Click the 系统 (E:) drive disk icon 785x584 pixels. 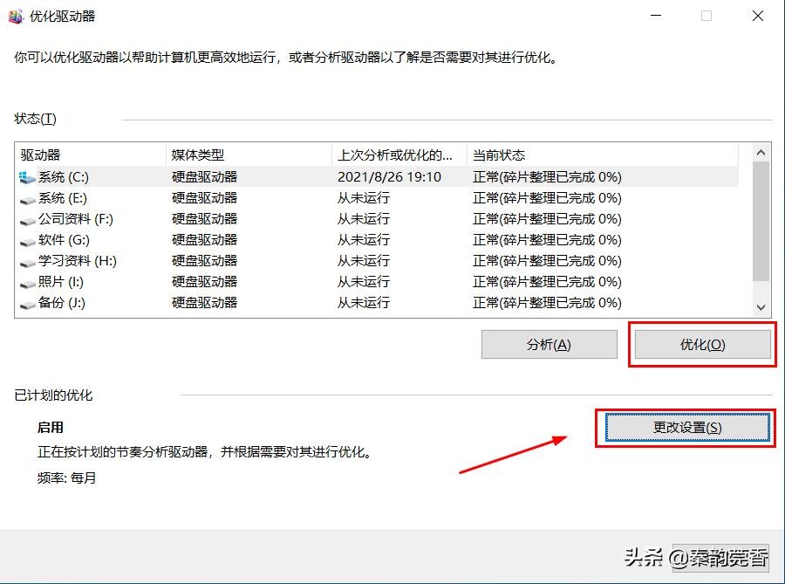(27, 197)
